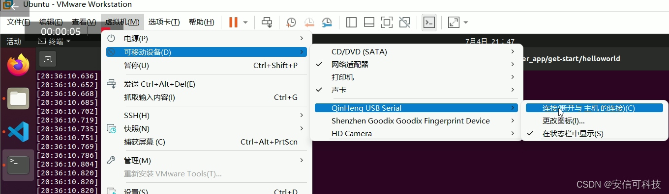Toggle 在状态栏中显示(S) checkmark
This screenshot has width=669, height=194.
point(594,133)
